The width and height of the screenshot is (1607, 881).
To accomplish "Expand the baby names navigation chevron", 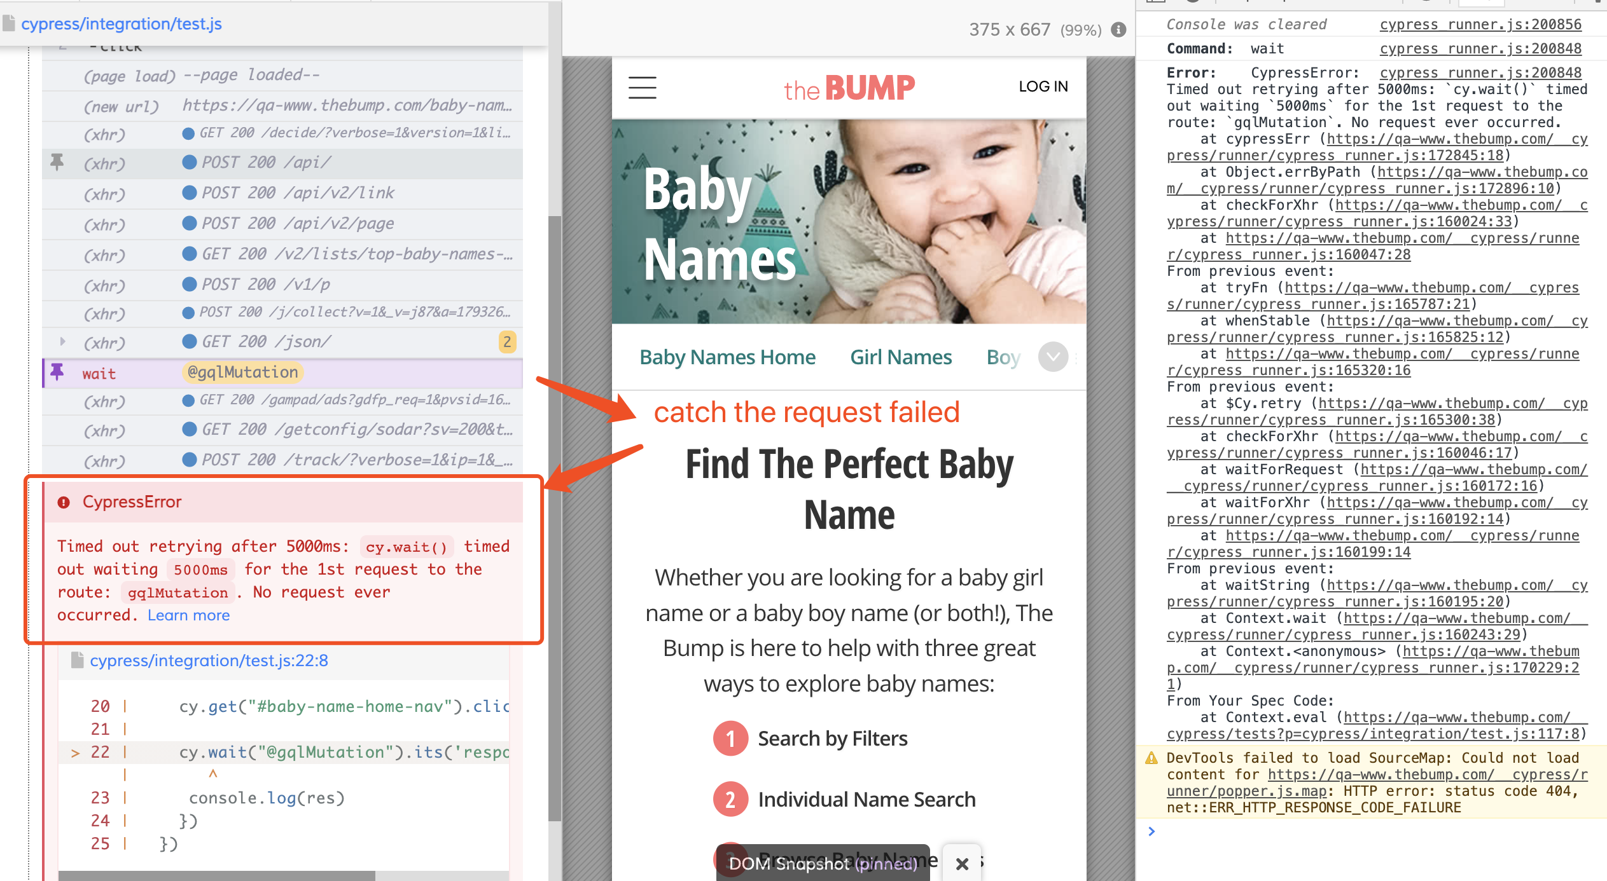I will 1054,357.
